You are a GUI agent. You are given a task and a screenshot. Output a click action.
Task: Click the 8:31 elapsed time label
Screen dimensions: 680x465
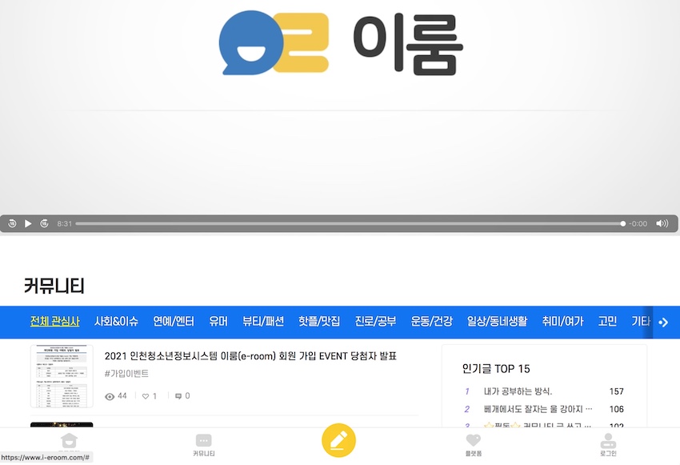pos(64,224)
